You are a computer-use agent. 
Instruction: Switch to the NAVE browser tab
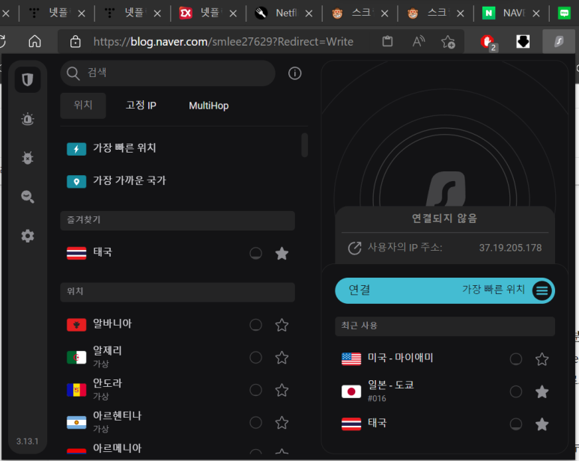click(509, 13)
